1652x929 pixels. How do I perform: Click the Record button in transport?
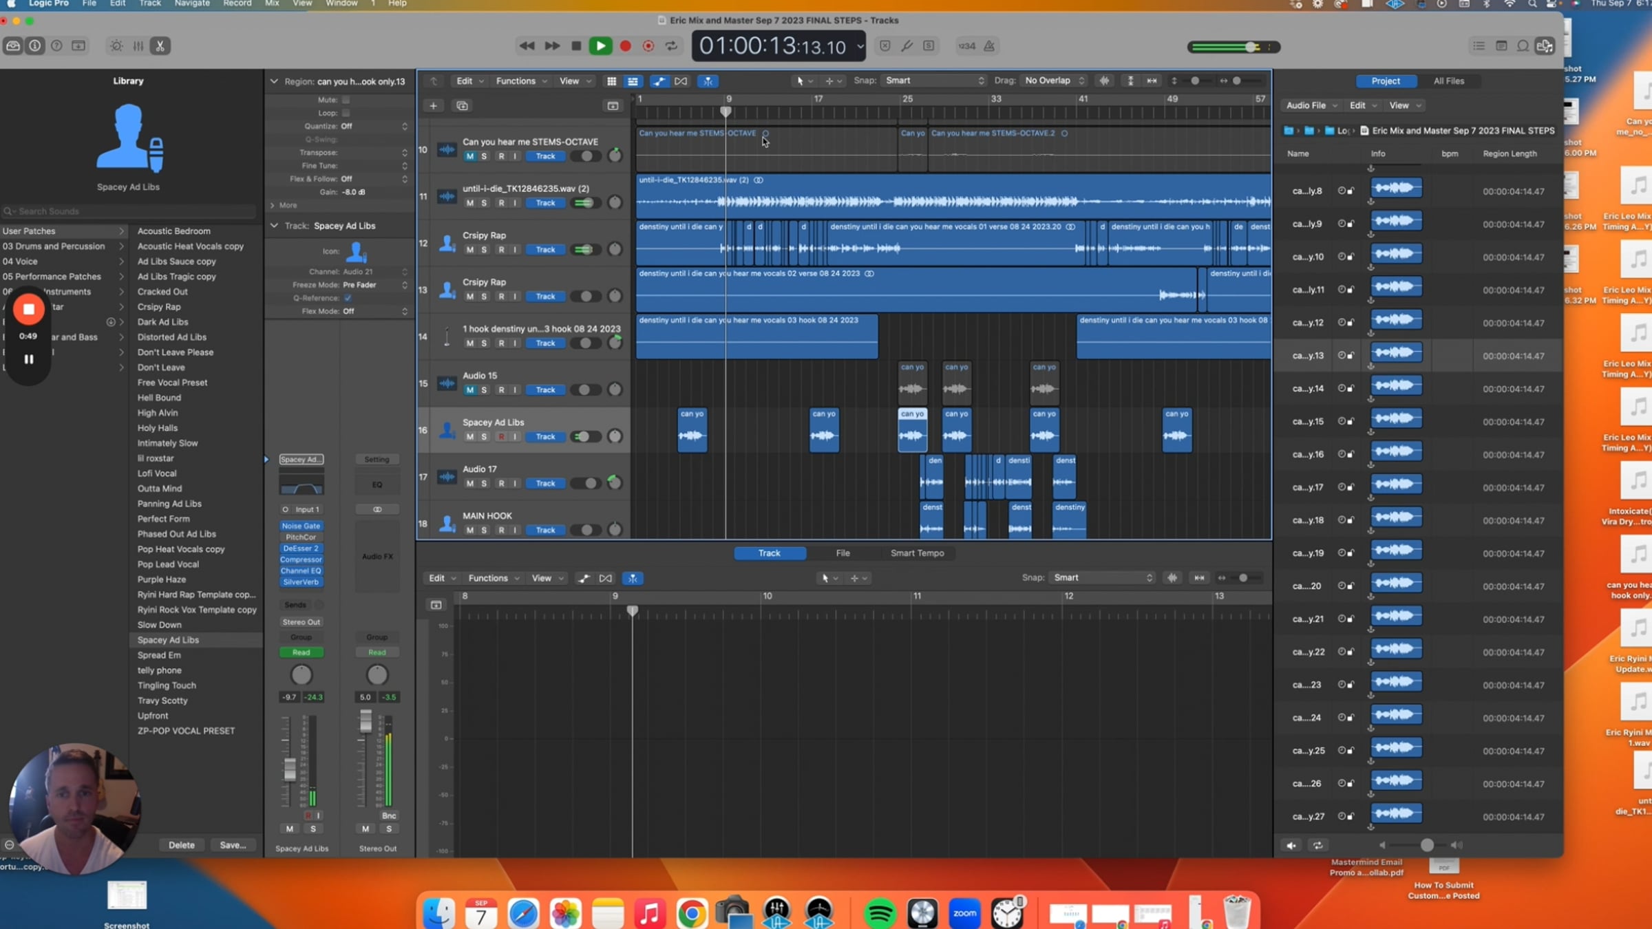625,46
